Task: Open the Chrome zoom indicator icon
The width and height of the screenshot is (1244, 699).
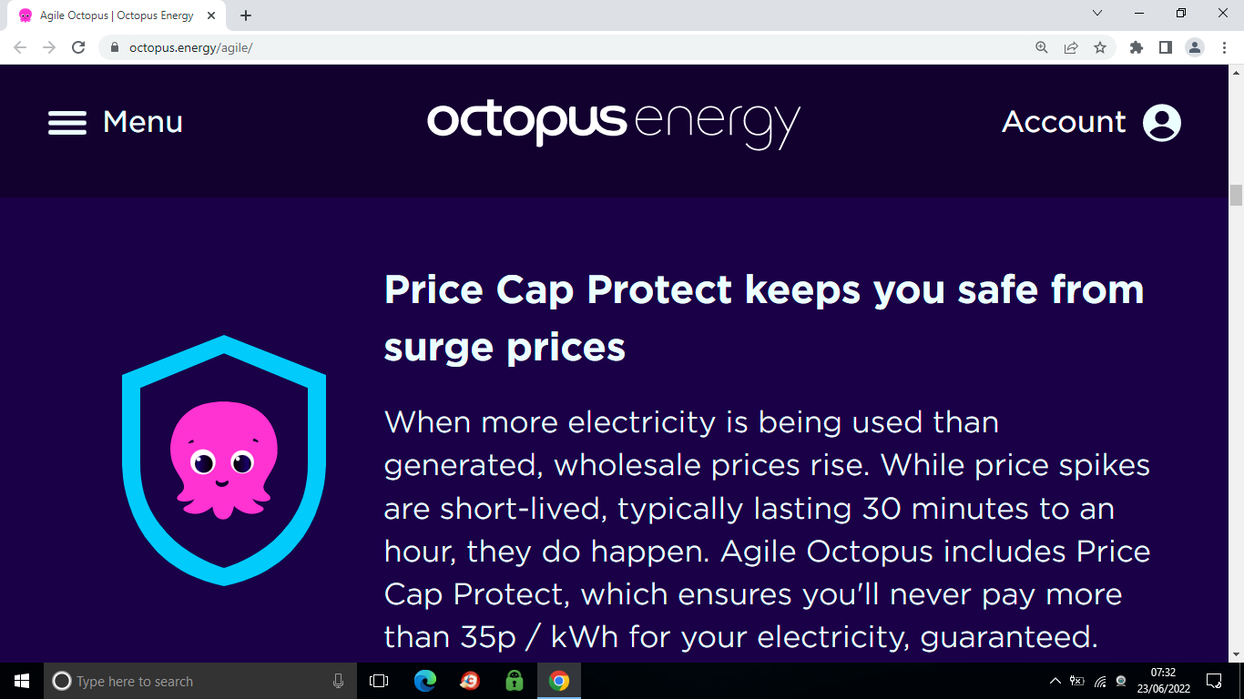Action: tap(1042, 47)
